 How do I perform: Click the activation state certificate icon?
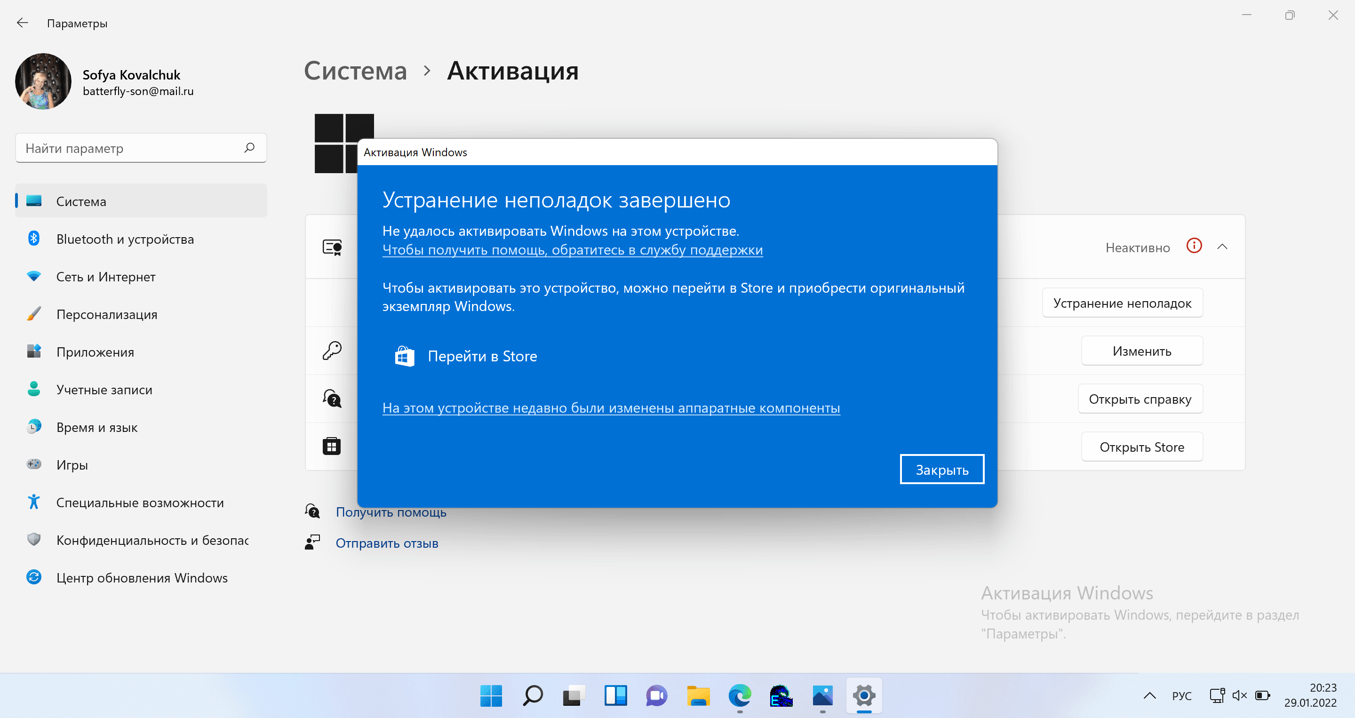[x=333, y=247]
